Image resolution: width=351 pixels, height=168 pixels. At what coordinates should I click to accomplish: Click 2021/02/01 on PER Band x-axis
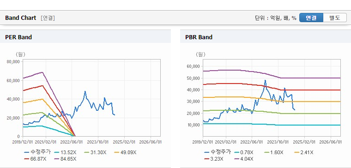(46, 142)
